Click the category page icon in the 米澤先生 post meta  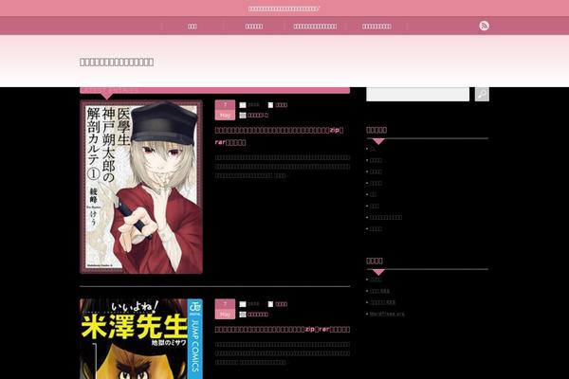tap(270, 304)
